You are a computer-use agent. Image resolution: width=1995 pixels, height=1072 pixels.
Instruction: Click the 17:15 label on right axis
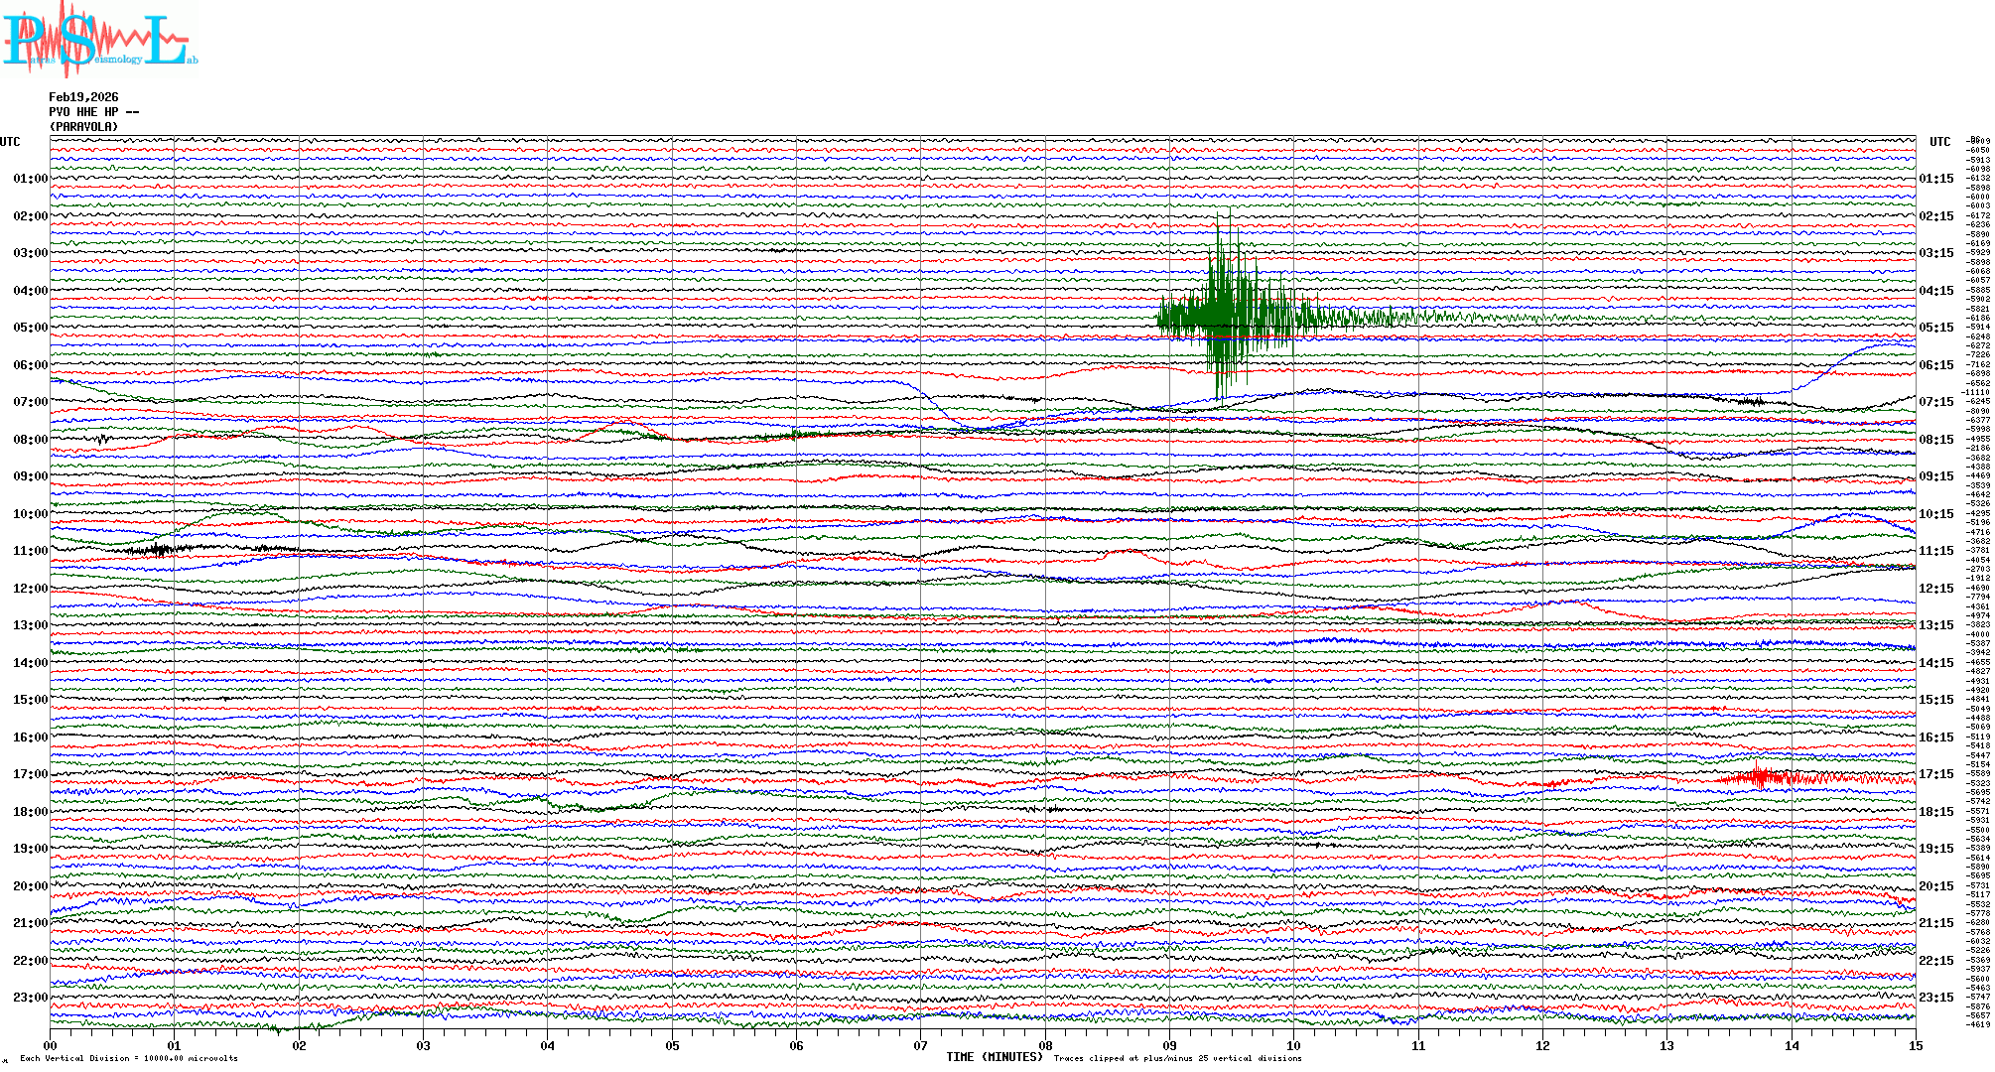pos(1935,774)
